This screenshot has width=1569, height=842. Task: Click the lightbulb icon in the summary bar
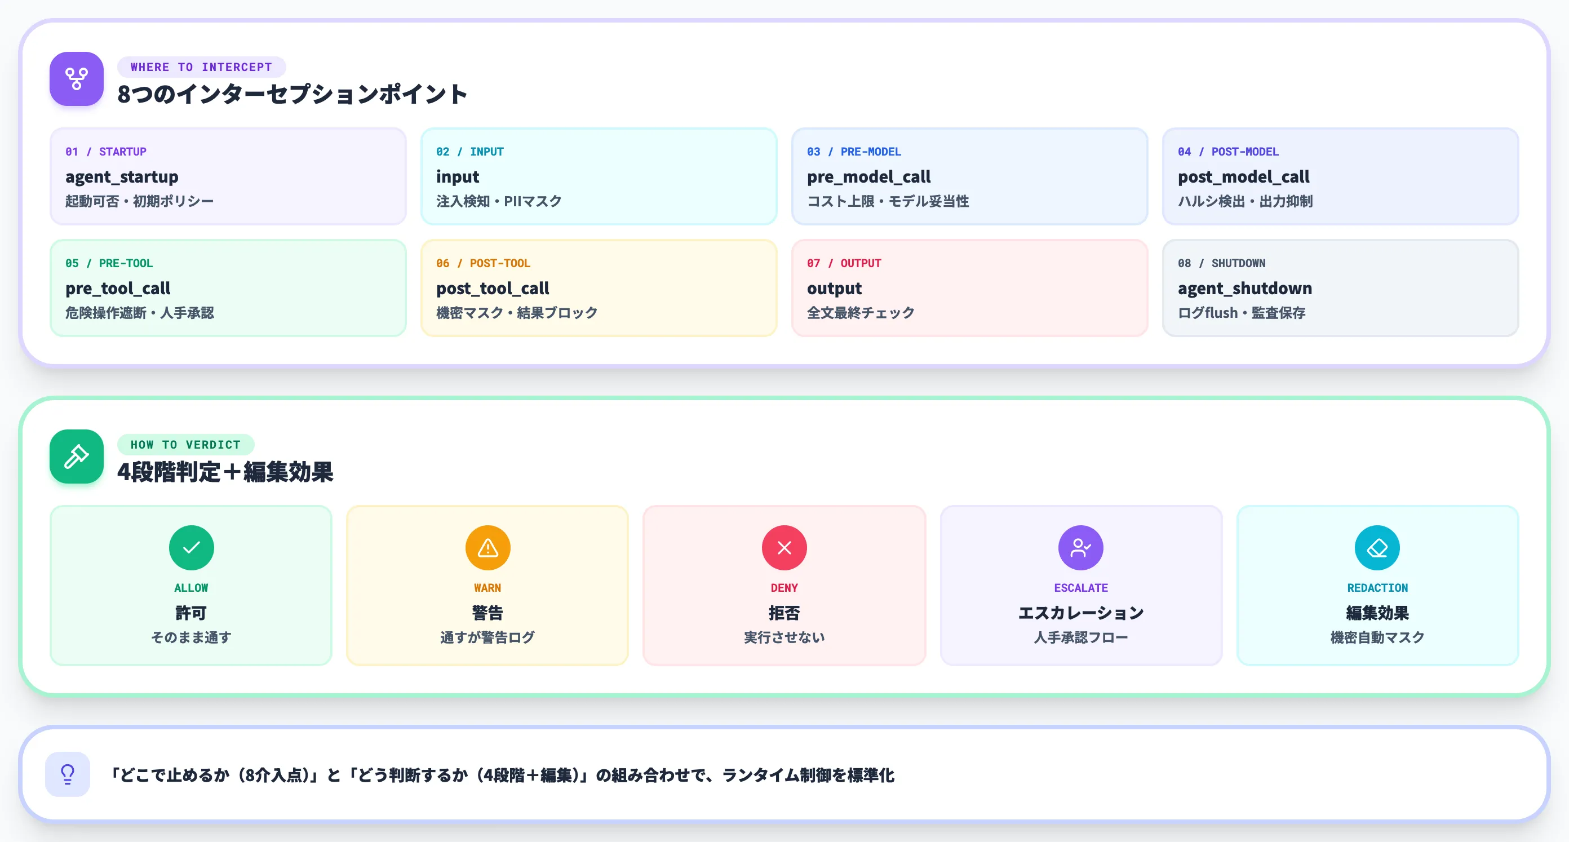68,774
